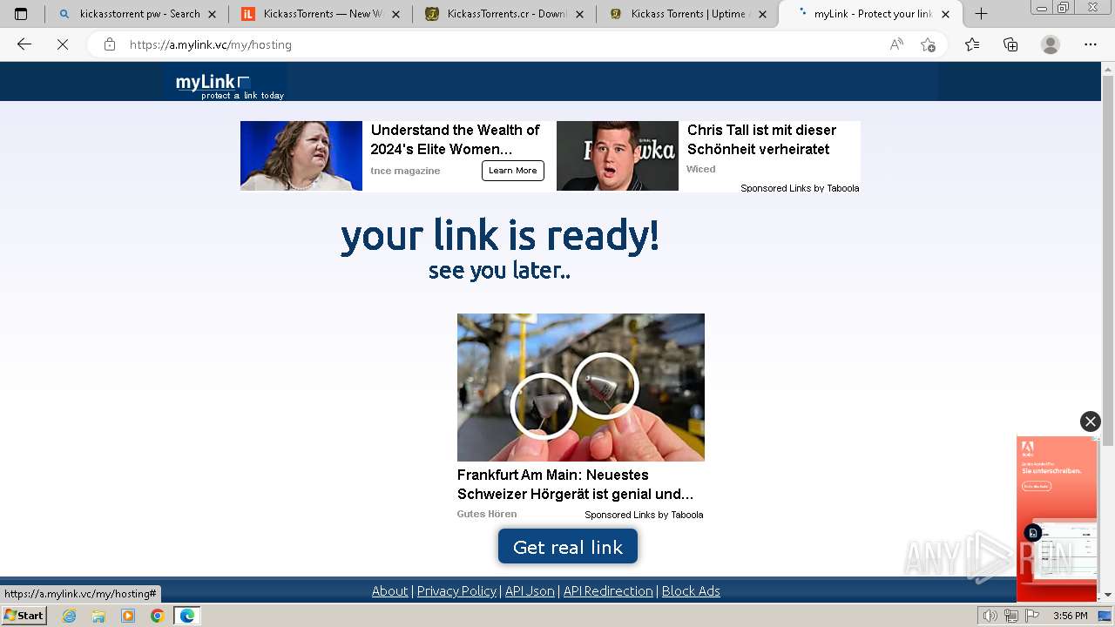Click the Learn More ad button
The width and height of the screenshot is (1115, 627).
513,171
